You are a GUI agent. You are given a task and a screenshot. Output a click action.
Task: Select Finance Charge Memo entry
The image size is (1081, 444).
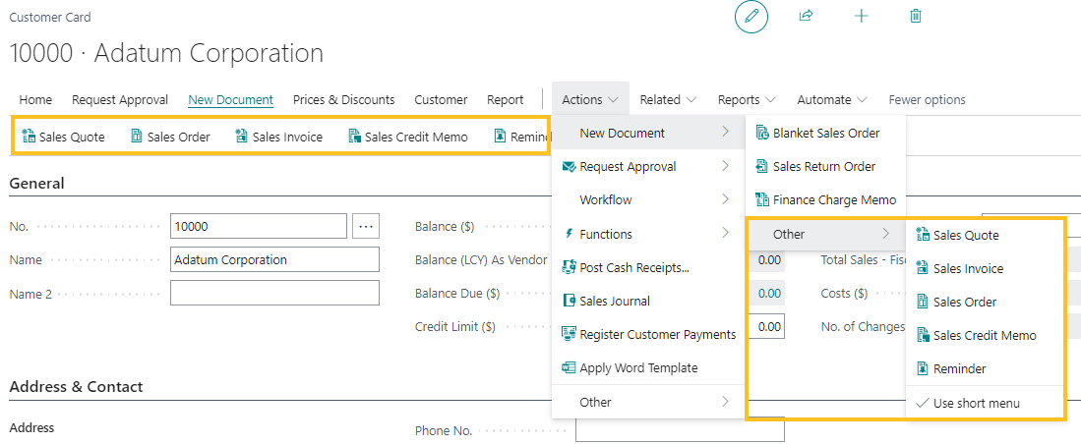(x=833, y=199)
